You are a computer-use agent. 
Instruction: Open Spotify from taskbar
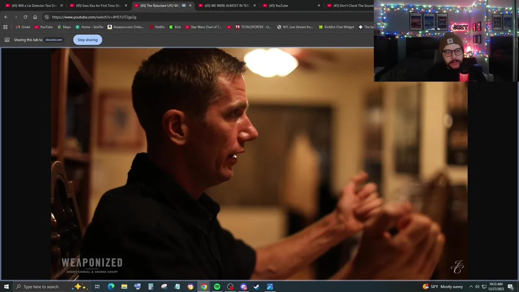click(217, 287)
